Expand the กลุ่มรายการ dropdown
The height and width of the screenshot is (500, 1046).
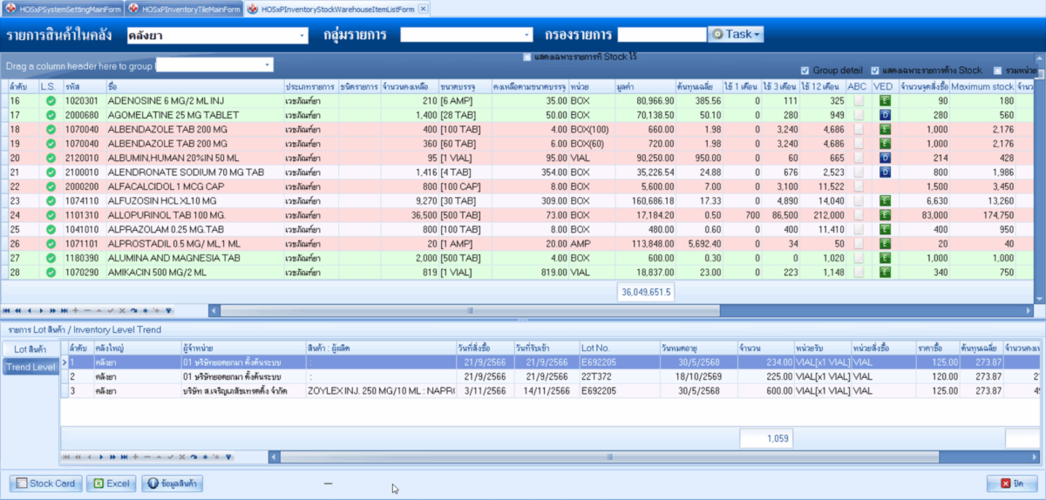coord(526,36)
